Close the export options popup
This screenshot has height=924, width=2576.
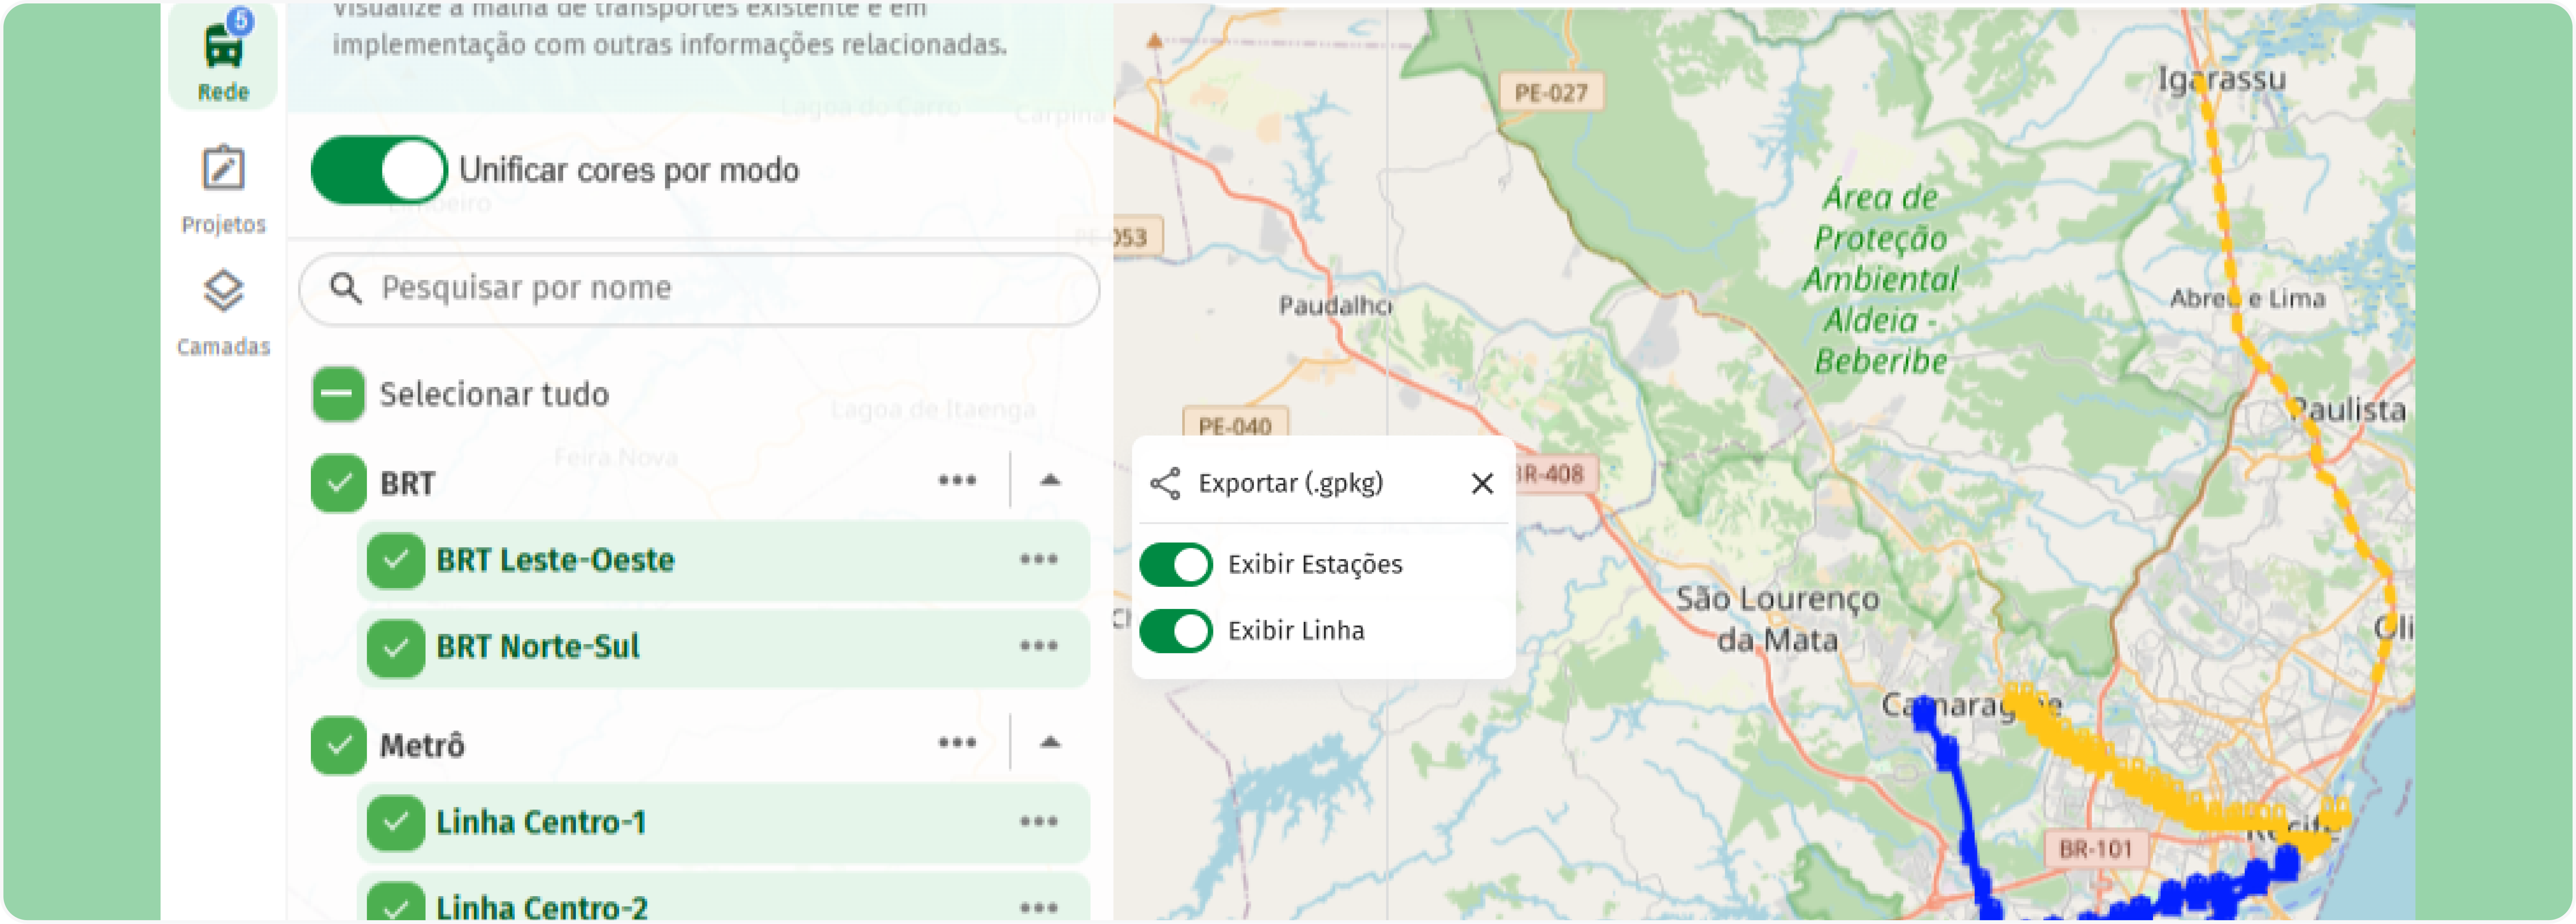(x=1482, y=484)
